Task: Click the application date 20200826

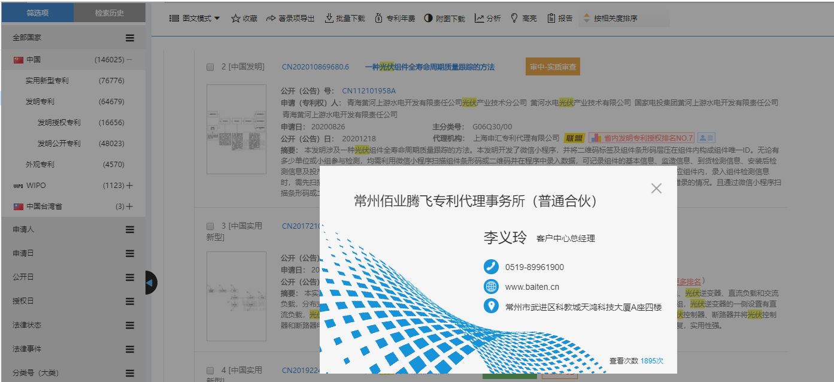Action: tap(328, 127)
